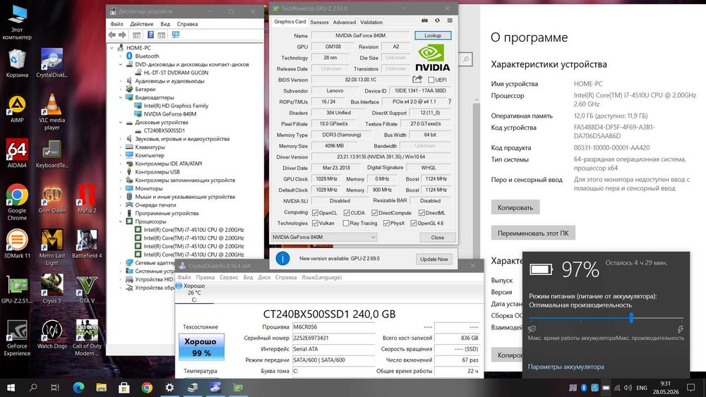Launch Watch Dogs desktop icon
This screenshot has height=397, width=706.
(x=52, y=334)
